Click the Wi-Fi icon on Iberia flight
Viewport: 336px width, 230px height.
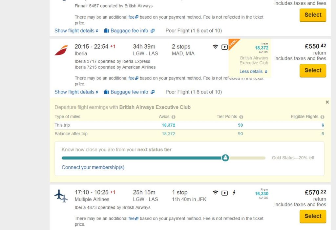(x=215, y=47)
